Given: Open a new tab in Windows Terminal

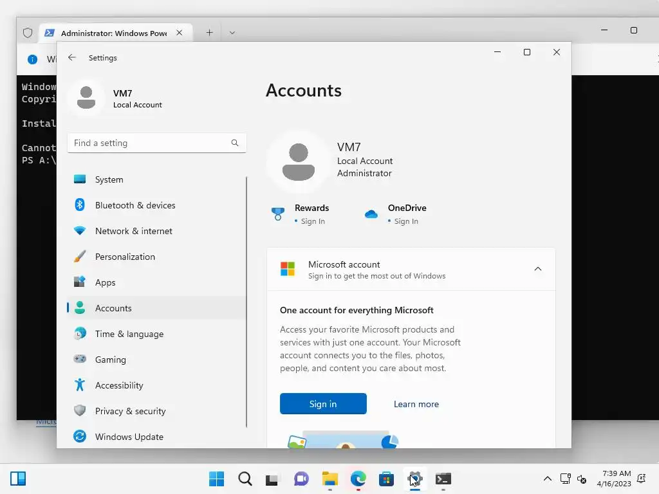Looking at the screenshot, I should point(209,32).
